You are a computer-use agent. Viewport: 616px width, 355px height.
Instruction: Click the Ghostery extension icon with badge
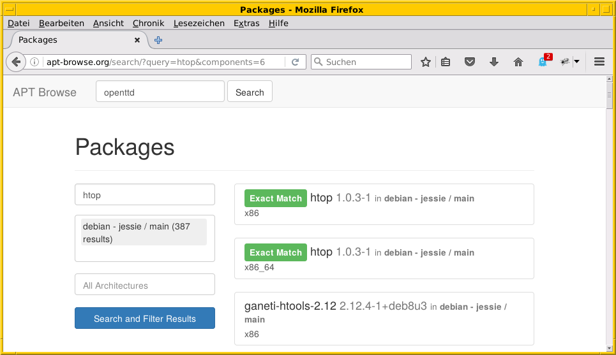tap(543, 62)
